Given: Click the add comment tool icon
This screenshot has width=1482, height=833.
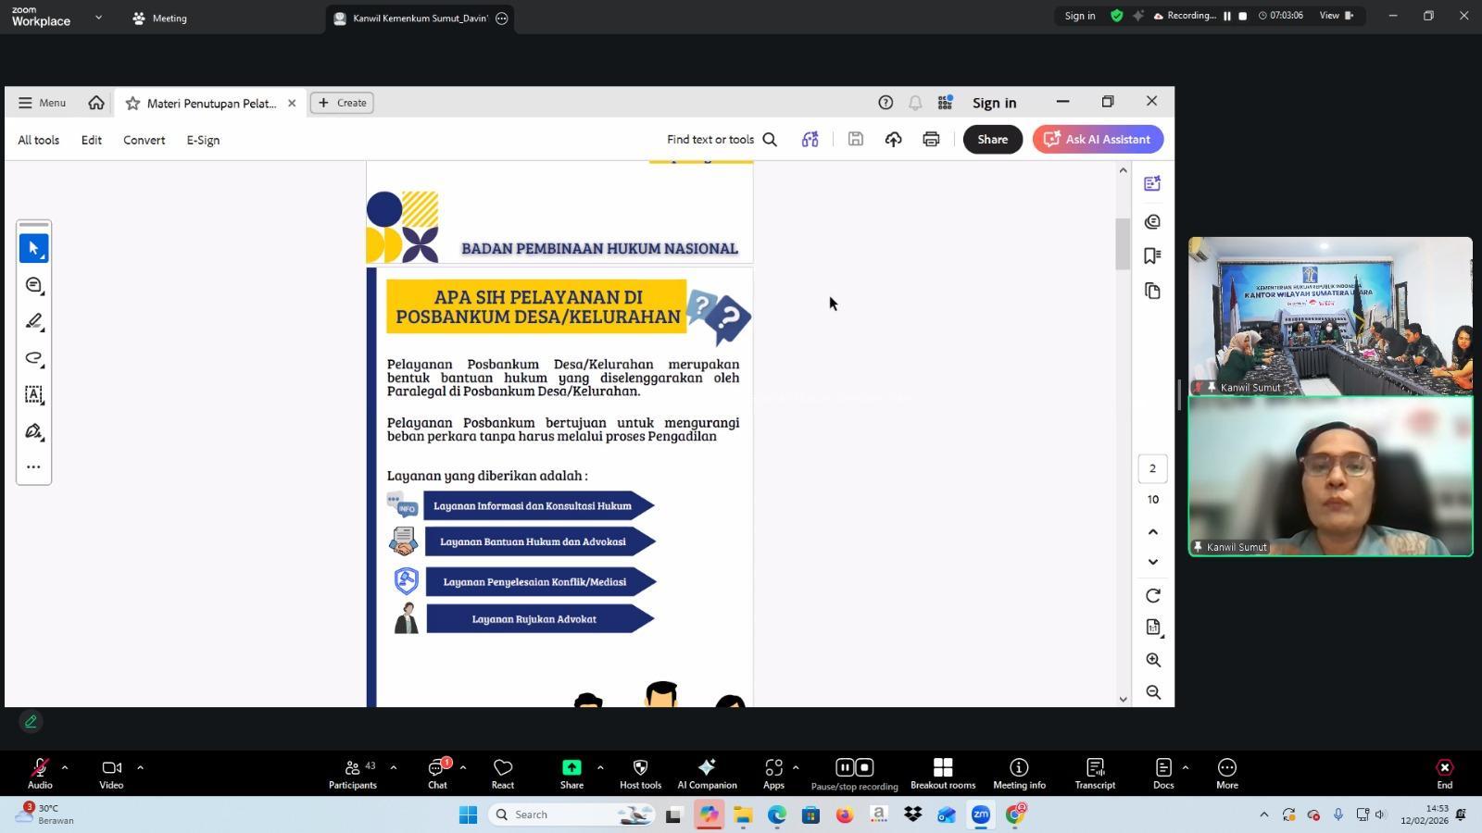Looking at the screenshot, I should tap(34, 285).
